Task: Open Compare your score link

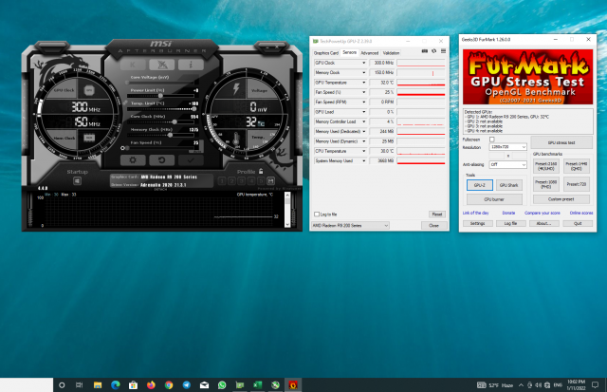Action: (542, 213)
